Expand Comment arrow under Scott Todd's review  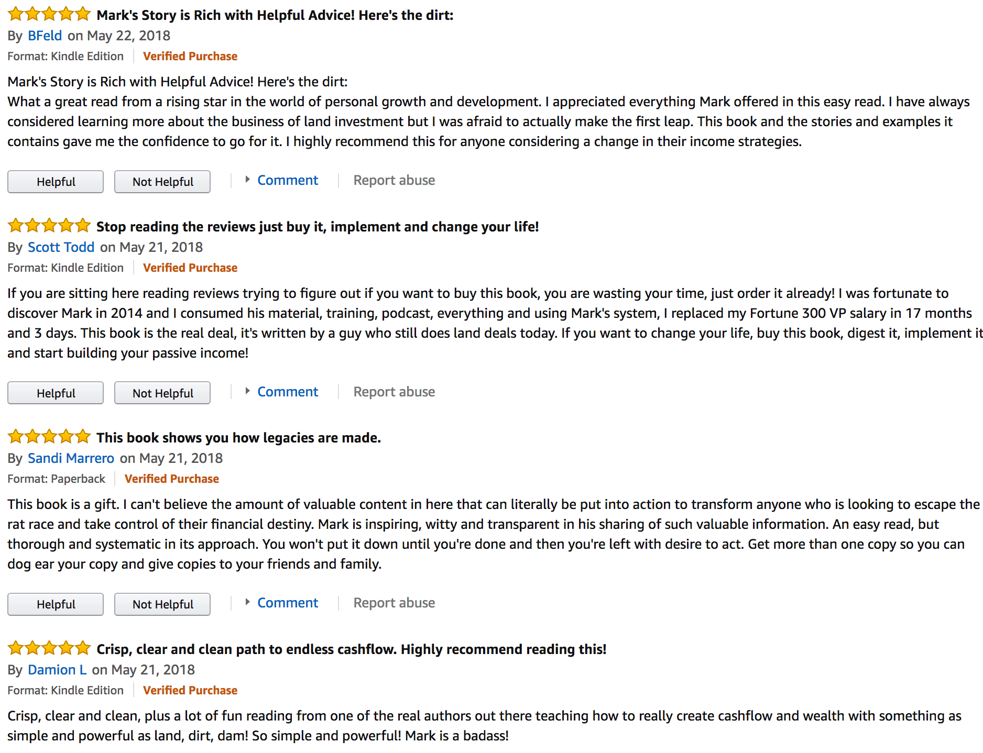coord(247,392)
